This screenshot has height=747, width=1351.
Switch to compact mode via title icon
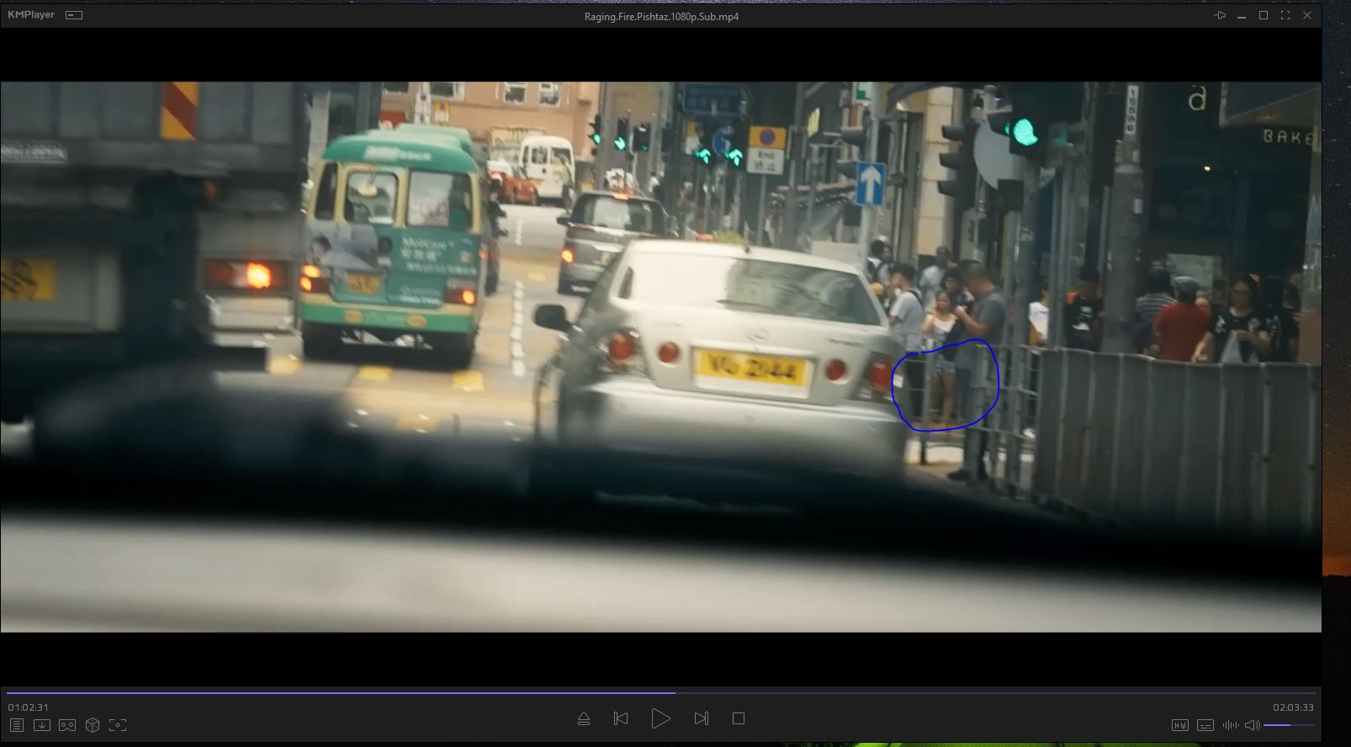pos(74,15)
